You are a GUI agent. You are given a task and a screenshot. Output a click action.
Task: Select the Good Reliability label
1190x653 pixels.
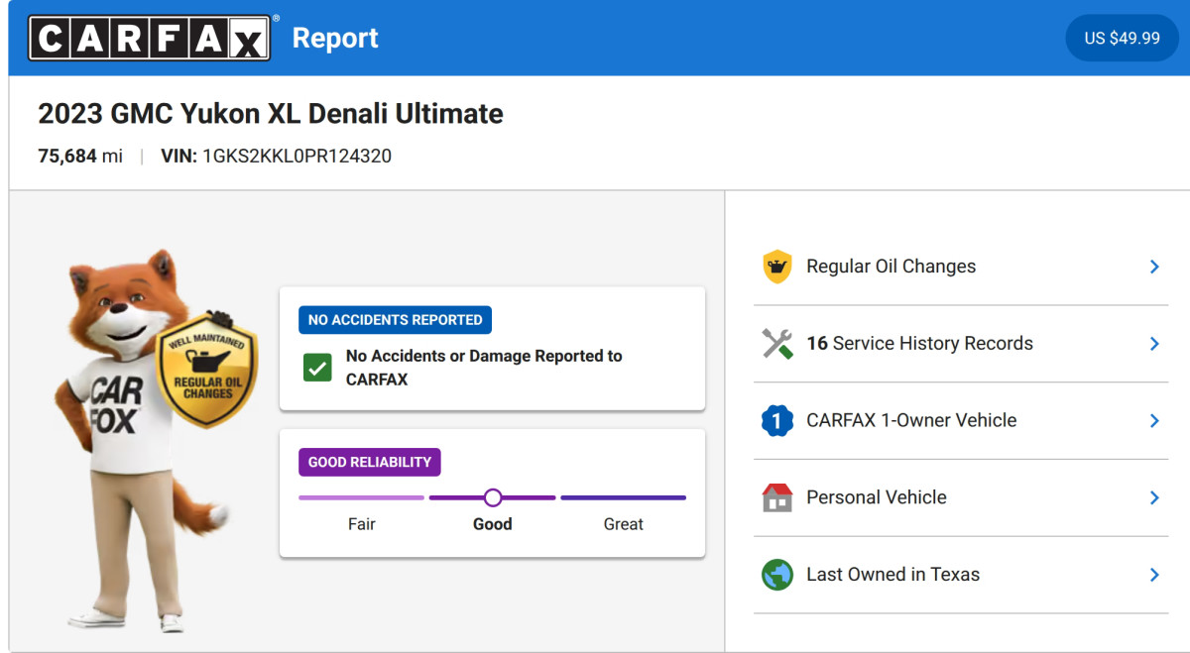[370, 462]
